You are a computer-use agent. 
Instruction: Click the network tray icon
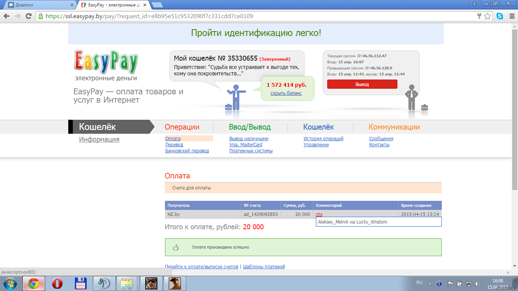469,283
